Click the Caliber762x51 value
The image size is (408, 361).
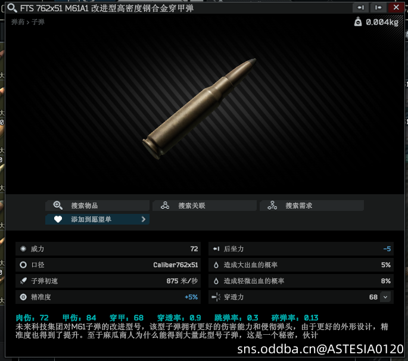[x=176, y=265]
